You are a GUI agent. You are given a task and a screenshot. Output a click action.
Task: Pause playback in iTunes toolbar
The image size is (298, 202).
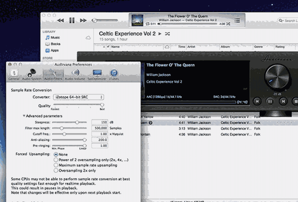point(72,20)
